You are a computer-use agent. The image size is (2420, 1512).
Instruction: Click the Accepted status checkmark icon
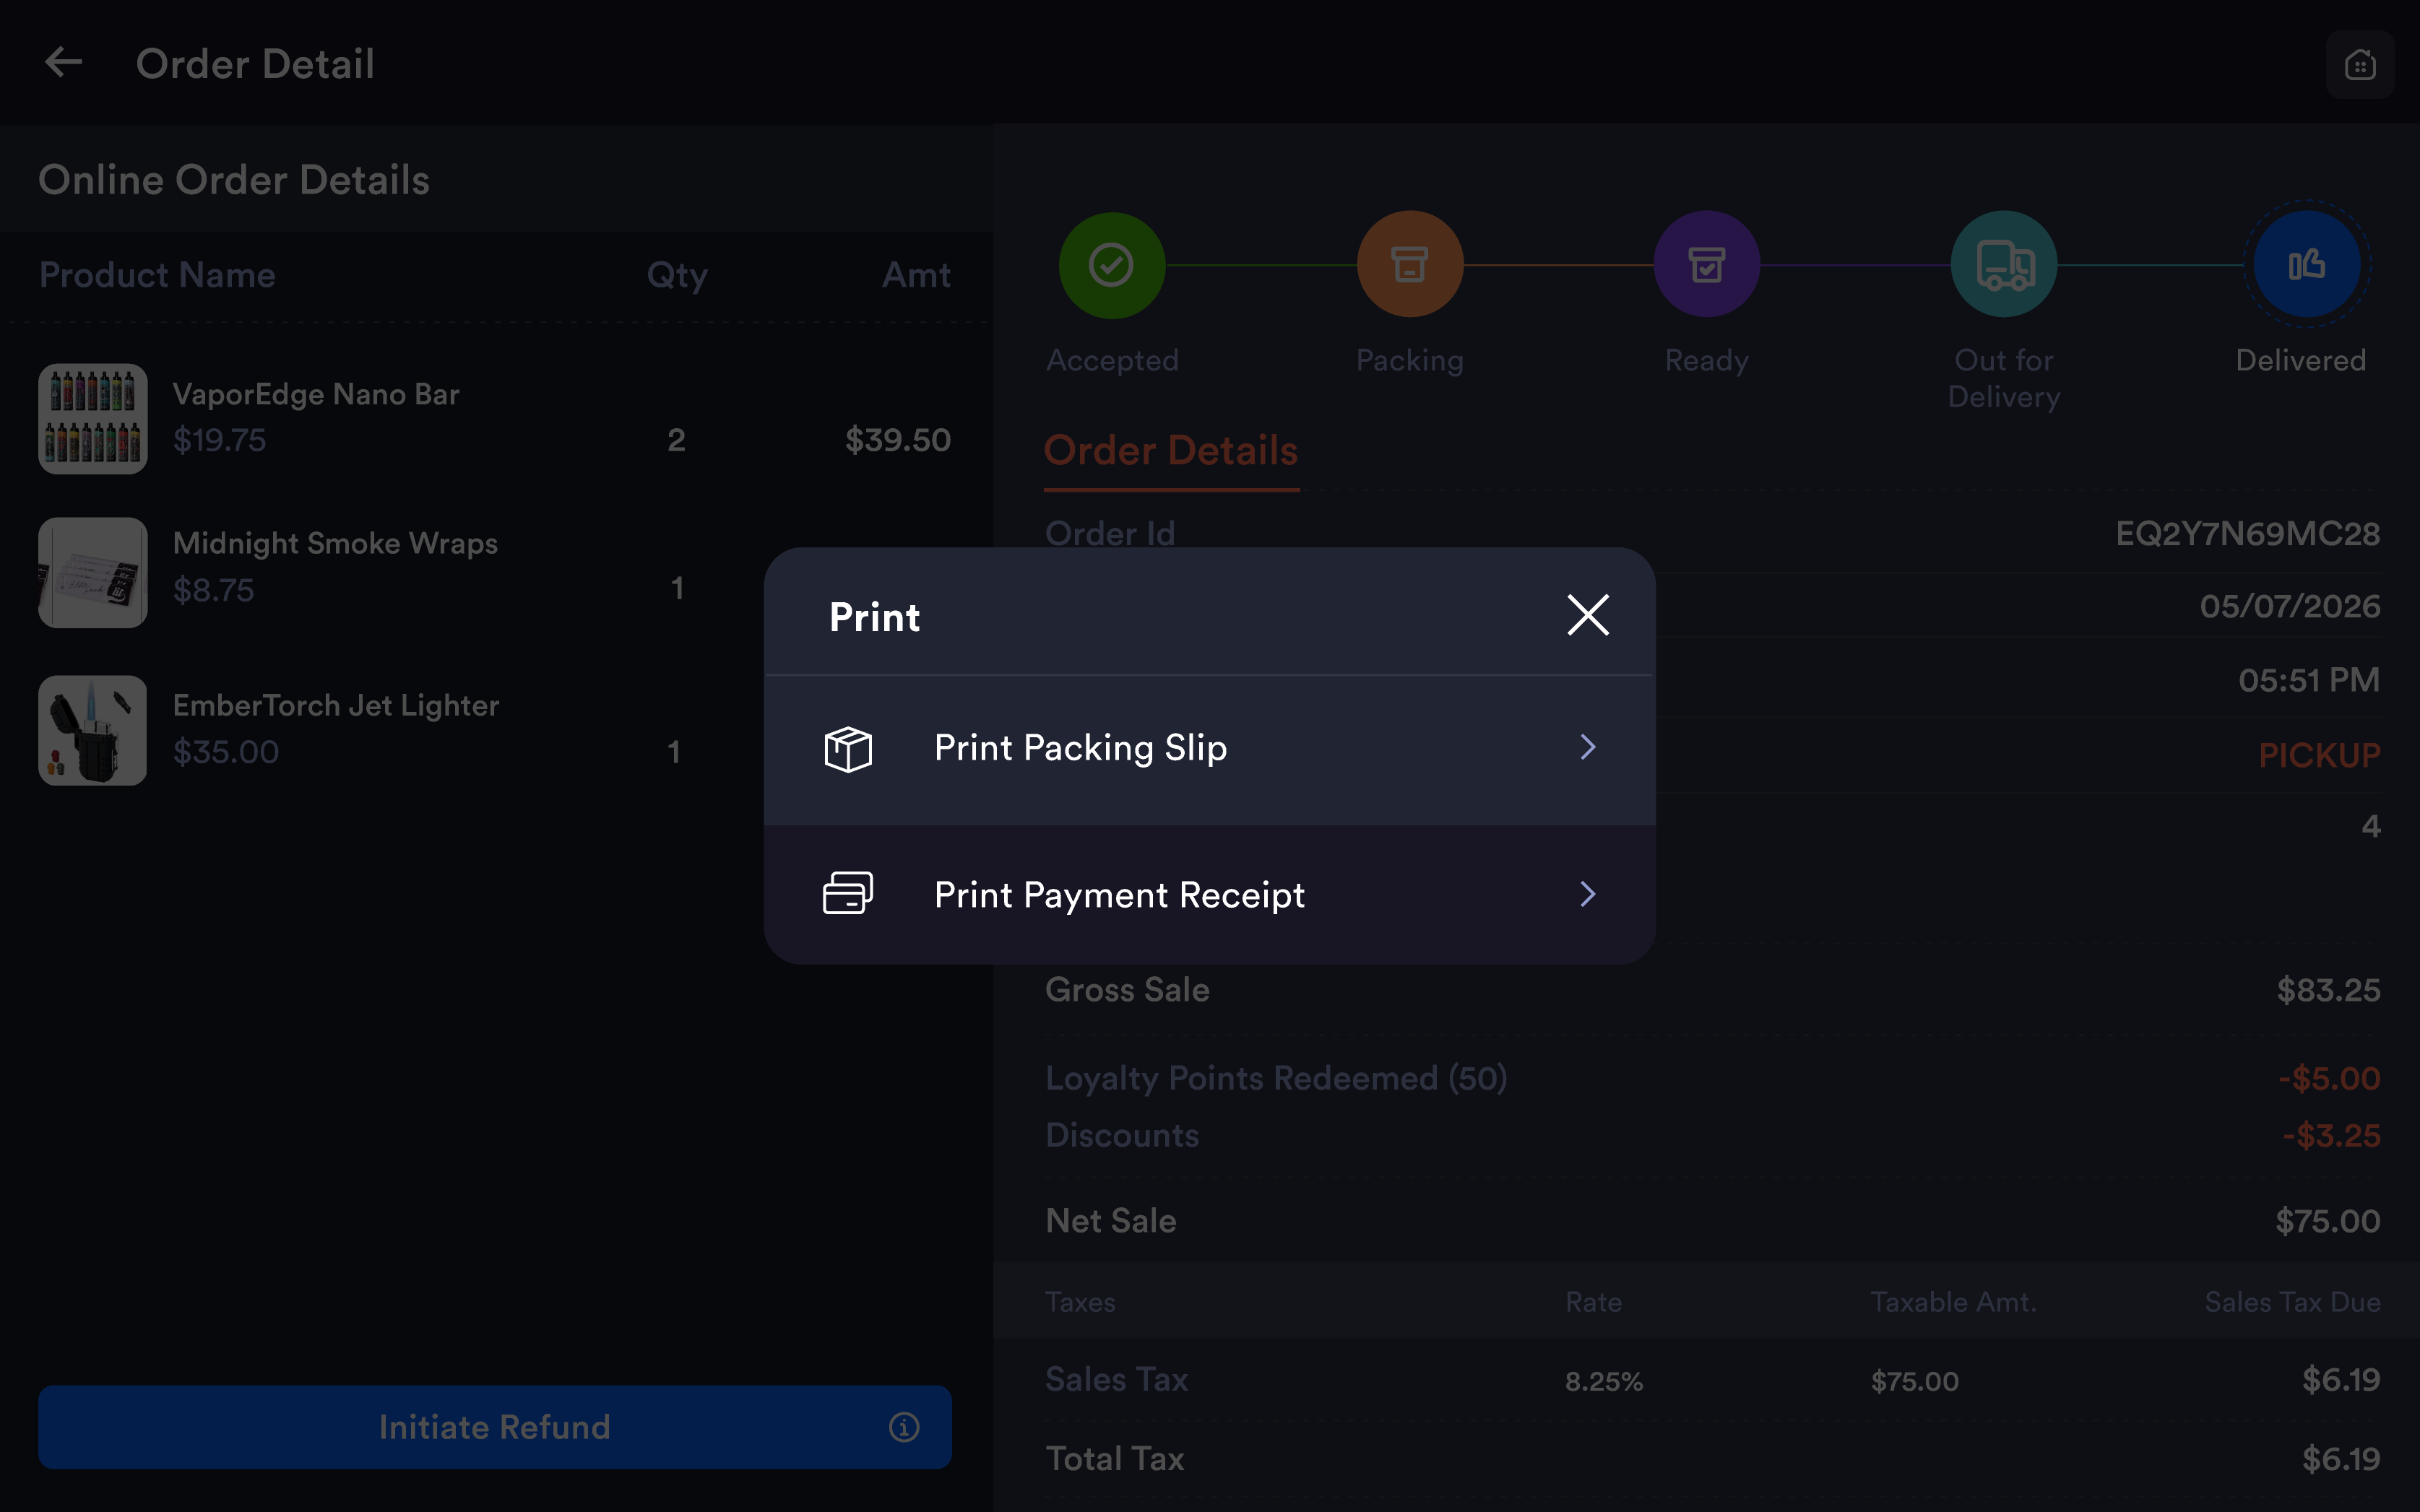coord(1112,265)
